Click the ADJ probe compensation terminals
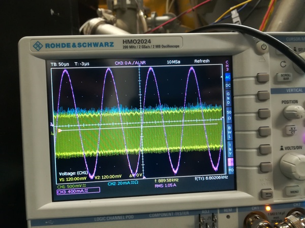 click(x=208, y=220)
